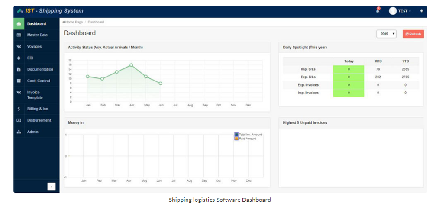The height and width of the screenshot is (203, 433).
Task: Click the Home Page breadcrumb icon
Action: click(64, 22)
